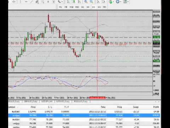
Task: Sort by the Profit column header
Action: click(x=156, y=107)
